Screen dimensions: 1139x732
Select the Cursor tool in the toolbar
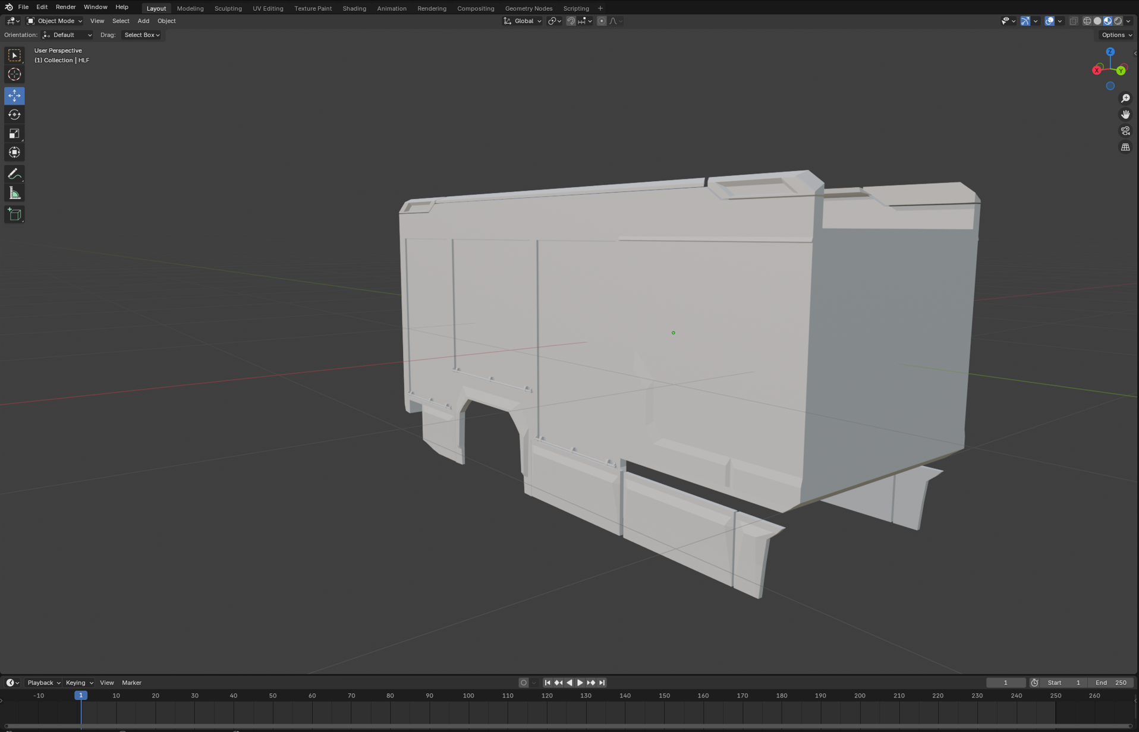click(14, 75)
